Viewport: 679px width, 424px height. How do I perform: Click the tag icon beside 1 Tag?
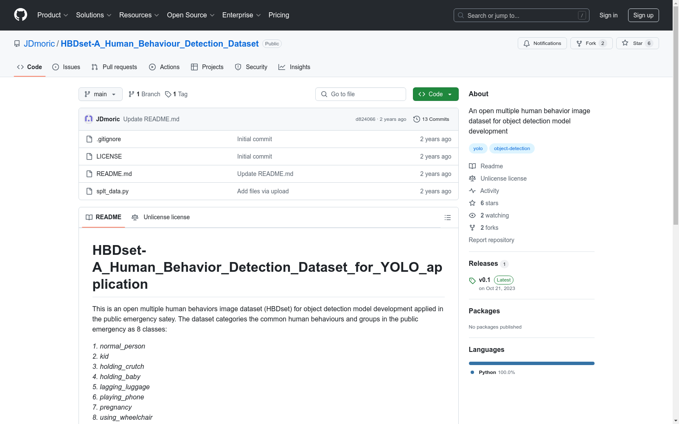[x=168, y=94]
